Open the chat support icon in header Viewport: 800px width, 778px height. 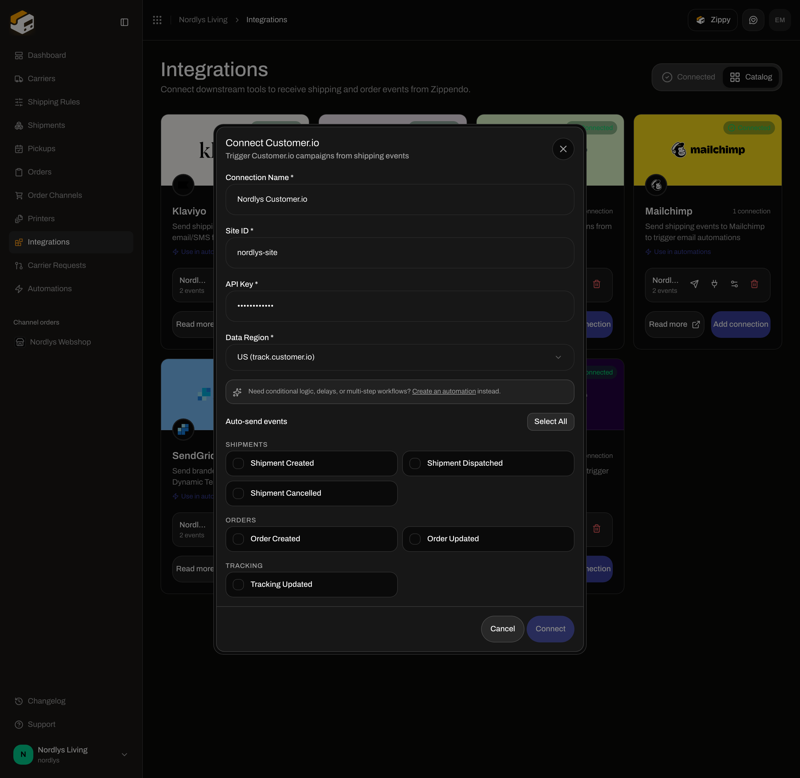tap(753, 20)
